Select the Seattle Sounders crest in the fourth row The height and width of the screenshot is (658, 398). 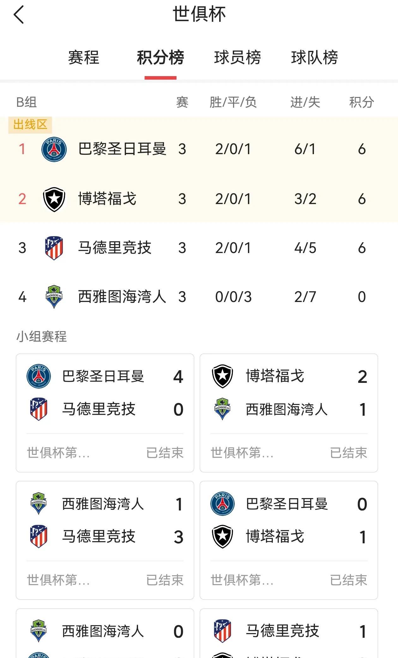(54, 297)
